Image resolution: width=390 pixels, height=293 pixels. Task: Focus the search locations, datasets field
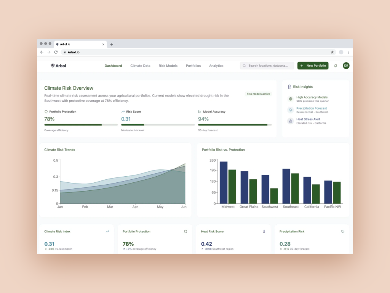(267, 66)
